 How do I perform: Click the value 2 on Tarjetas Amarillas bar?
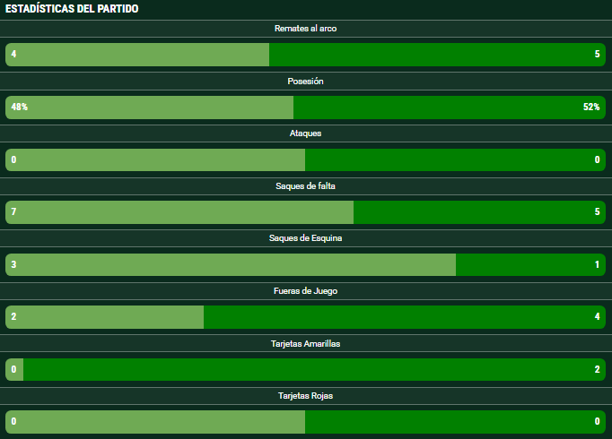[x=597, y=370]
